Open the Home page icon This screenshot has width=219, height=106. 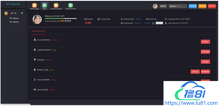[x=34, y=6]
